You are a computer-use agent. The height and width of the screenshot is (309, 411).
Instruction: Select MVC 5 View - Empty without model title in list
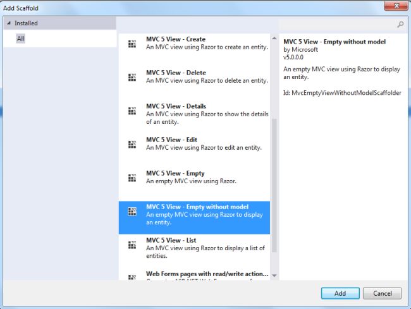[x=197, y=207]
